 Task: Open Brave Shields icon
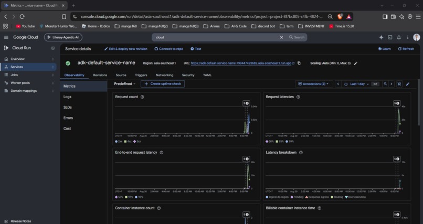click(340, 16)
